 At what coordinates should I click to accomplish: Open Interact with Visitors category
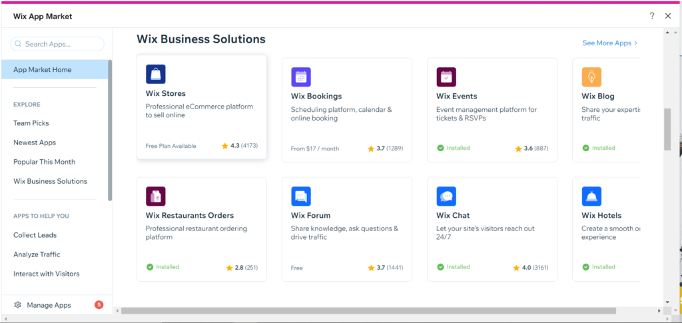point(47,274)
